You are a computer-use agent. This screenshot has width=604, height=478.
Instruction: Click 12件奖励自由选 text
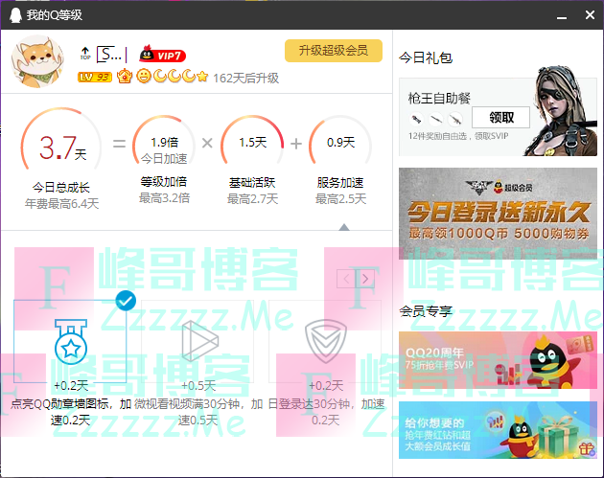tap(458, 136)
